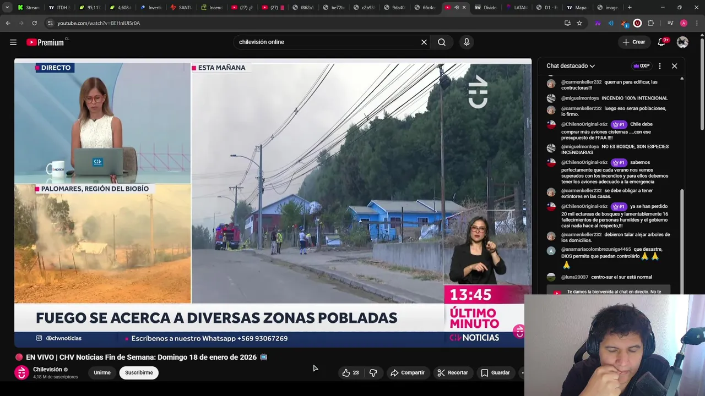
Task: Expand the Chat destacado dropdown
Action: pos(571,66)
